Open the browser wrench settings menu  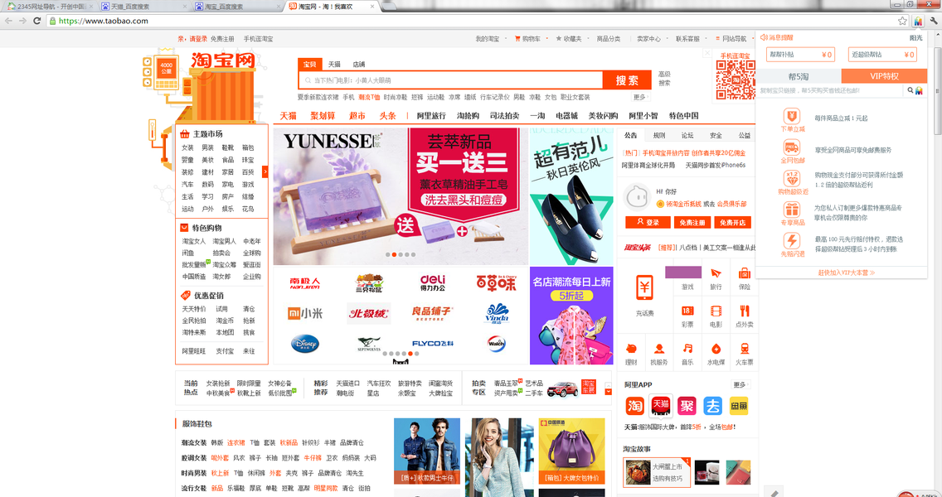(x=934, y=21)
